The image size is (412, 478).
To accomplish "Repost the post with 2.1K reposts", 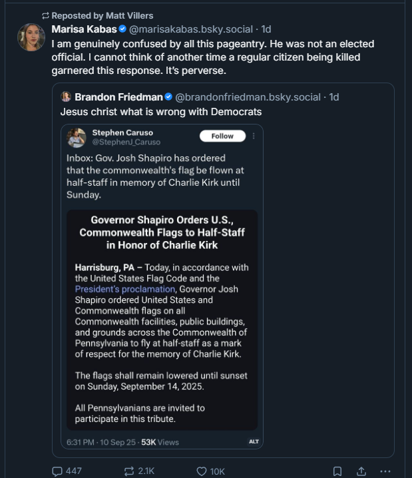I will pos(129,471).
